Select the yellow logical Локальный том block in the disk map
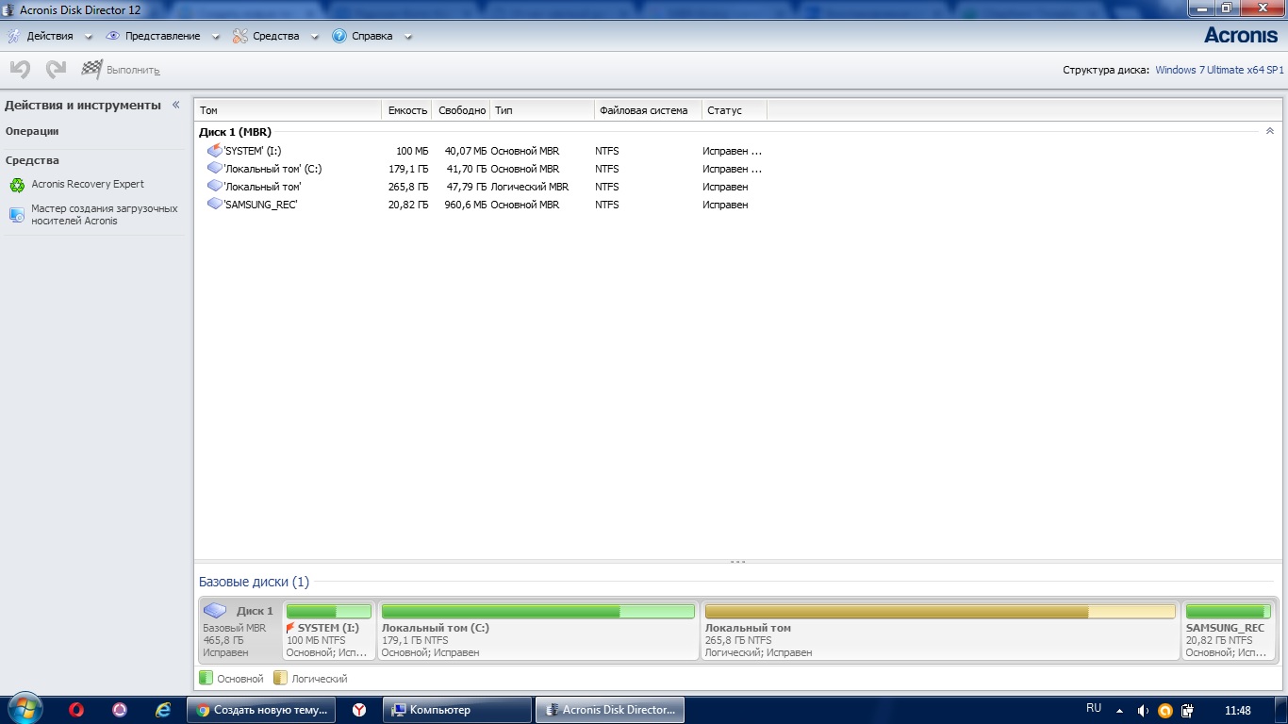 click(x=941, y=630)
